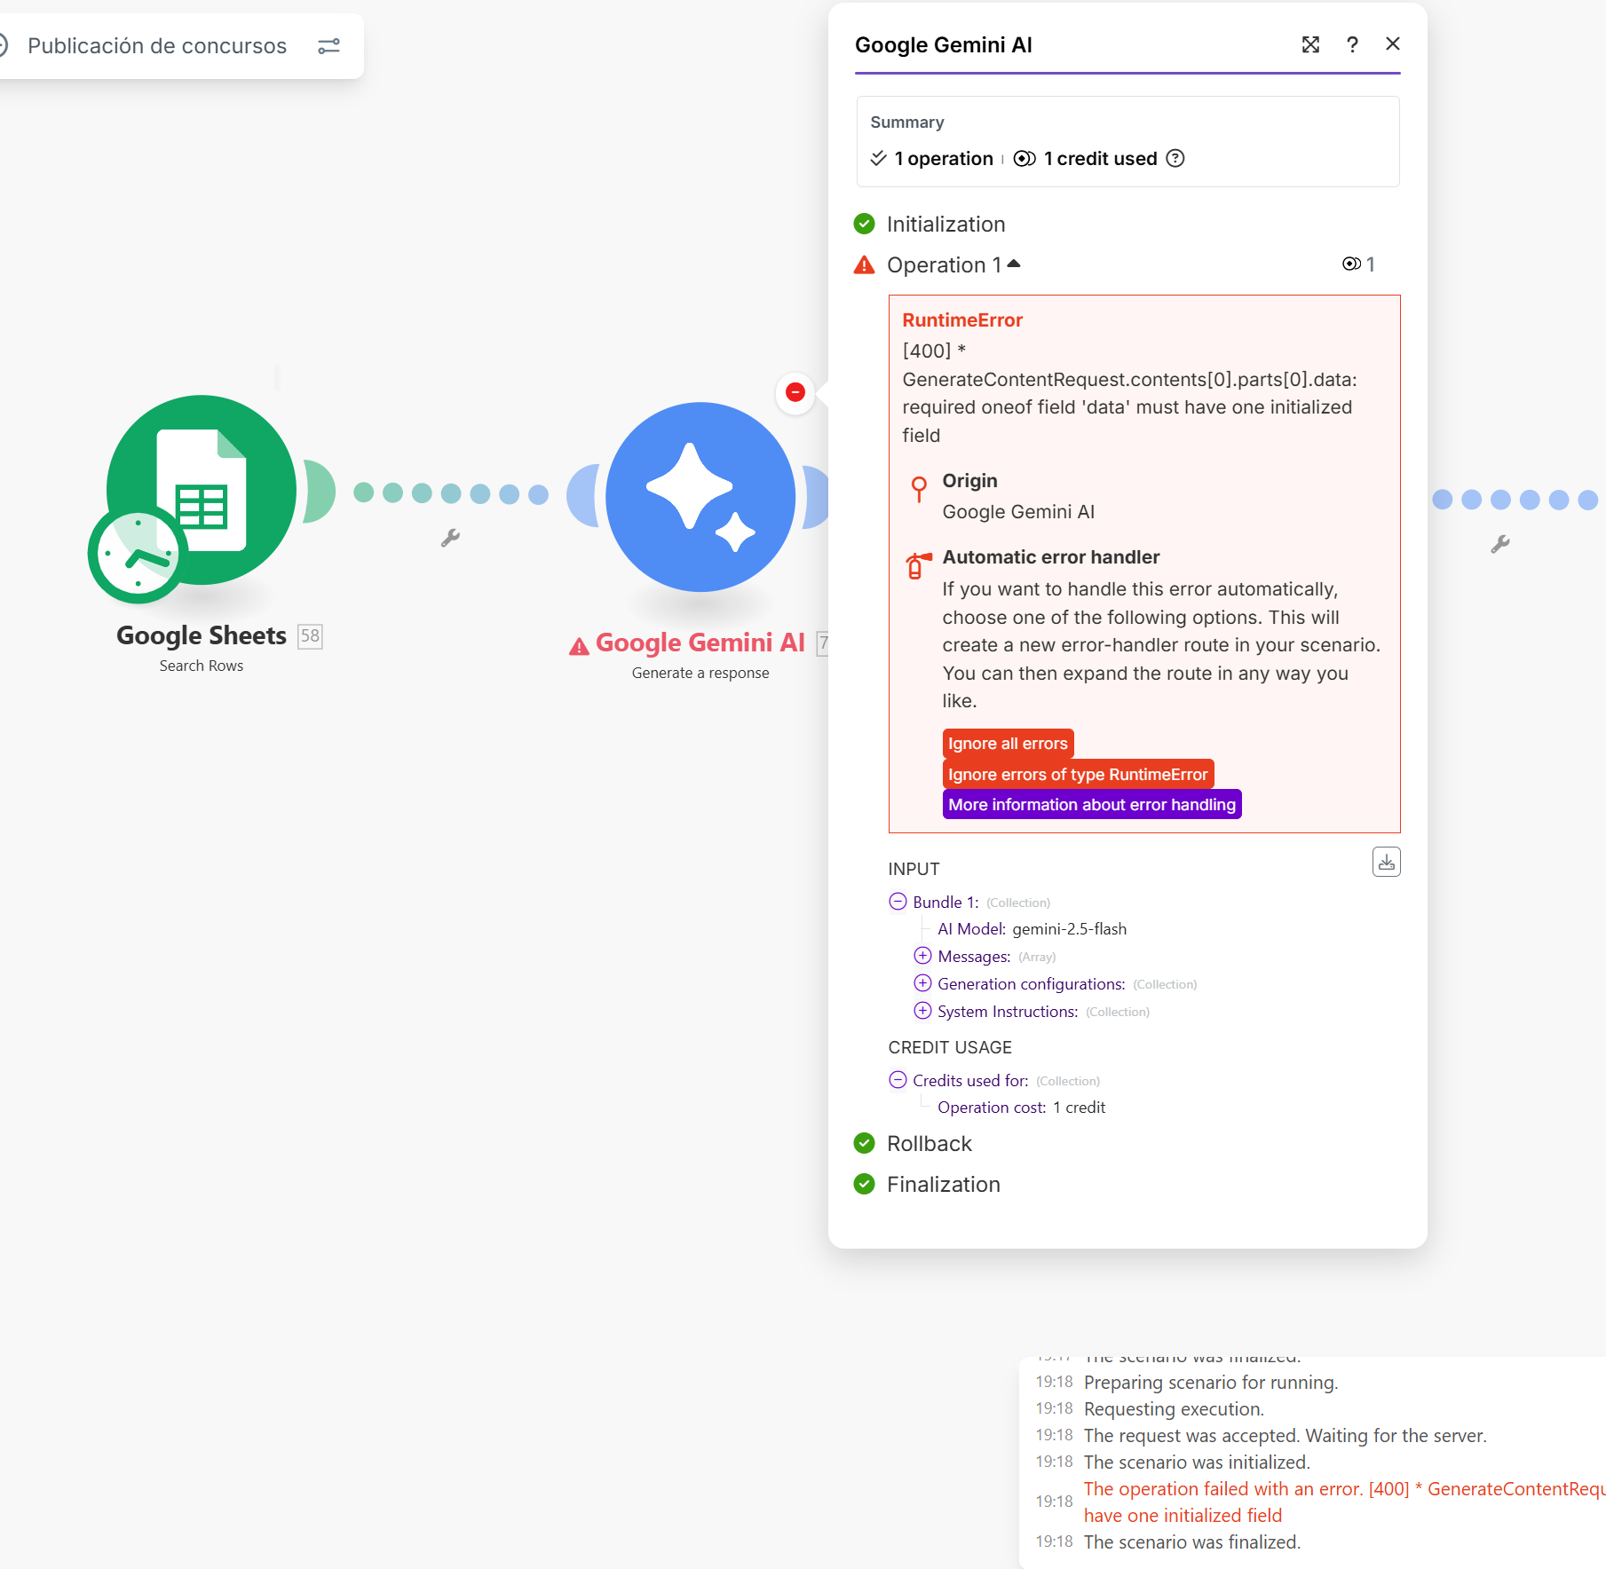Click the automatic error handler extinguisher icon
1606x1569 pixels.
pyautogui.click(x=919, y=564)
